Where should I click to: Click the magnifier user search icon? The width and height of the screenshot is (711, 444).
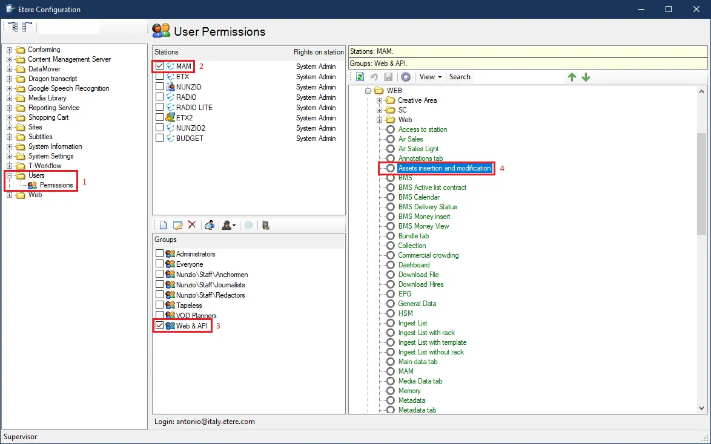tap(210, 225)
